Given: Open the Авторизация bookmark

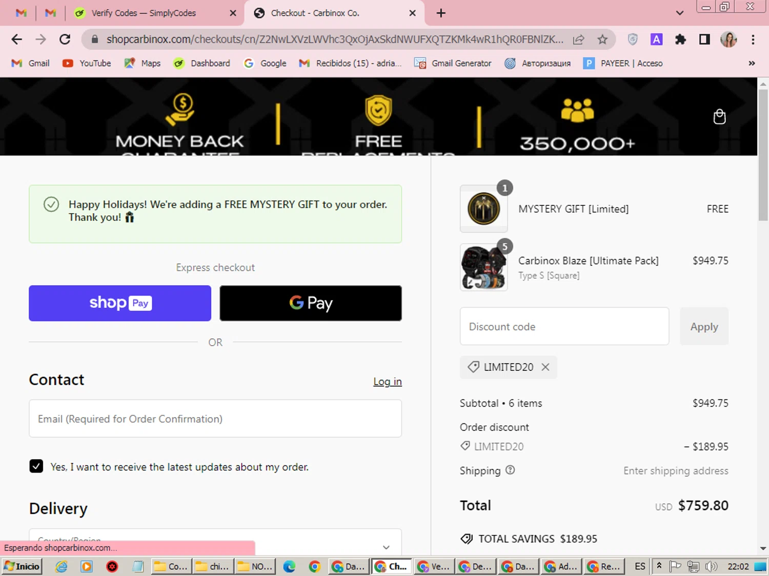Looking at the screenshot, I should 538,63.
